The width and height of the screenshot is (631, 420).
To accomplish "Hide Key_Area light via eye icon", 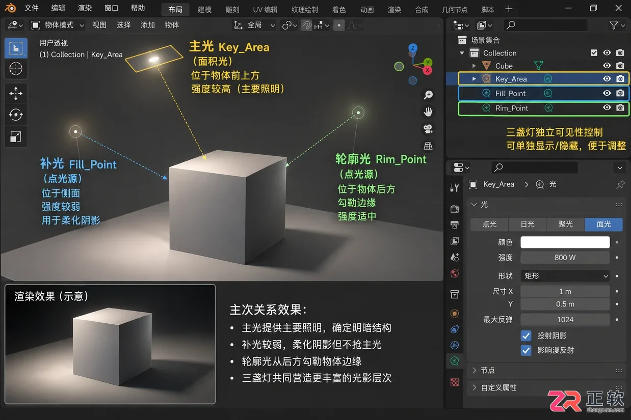I will tap(607, 79).
